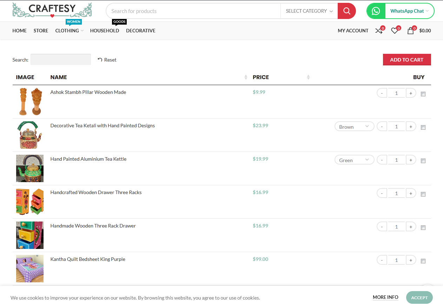Expand the Clothing menu
The height and width of the screenshot is (308, 443).
[69, 31]
